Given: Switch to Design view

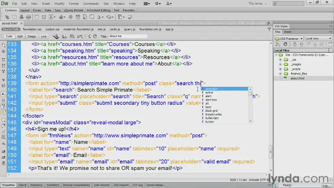Looking at the screenshot, I should click(31, 36).
